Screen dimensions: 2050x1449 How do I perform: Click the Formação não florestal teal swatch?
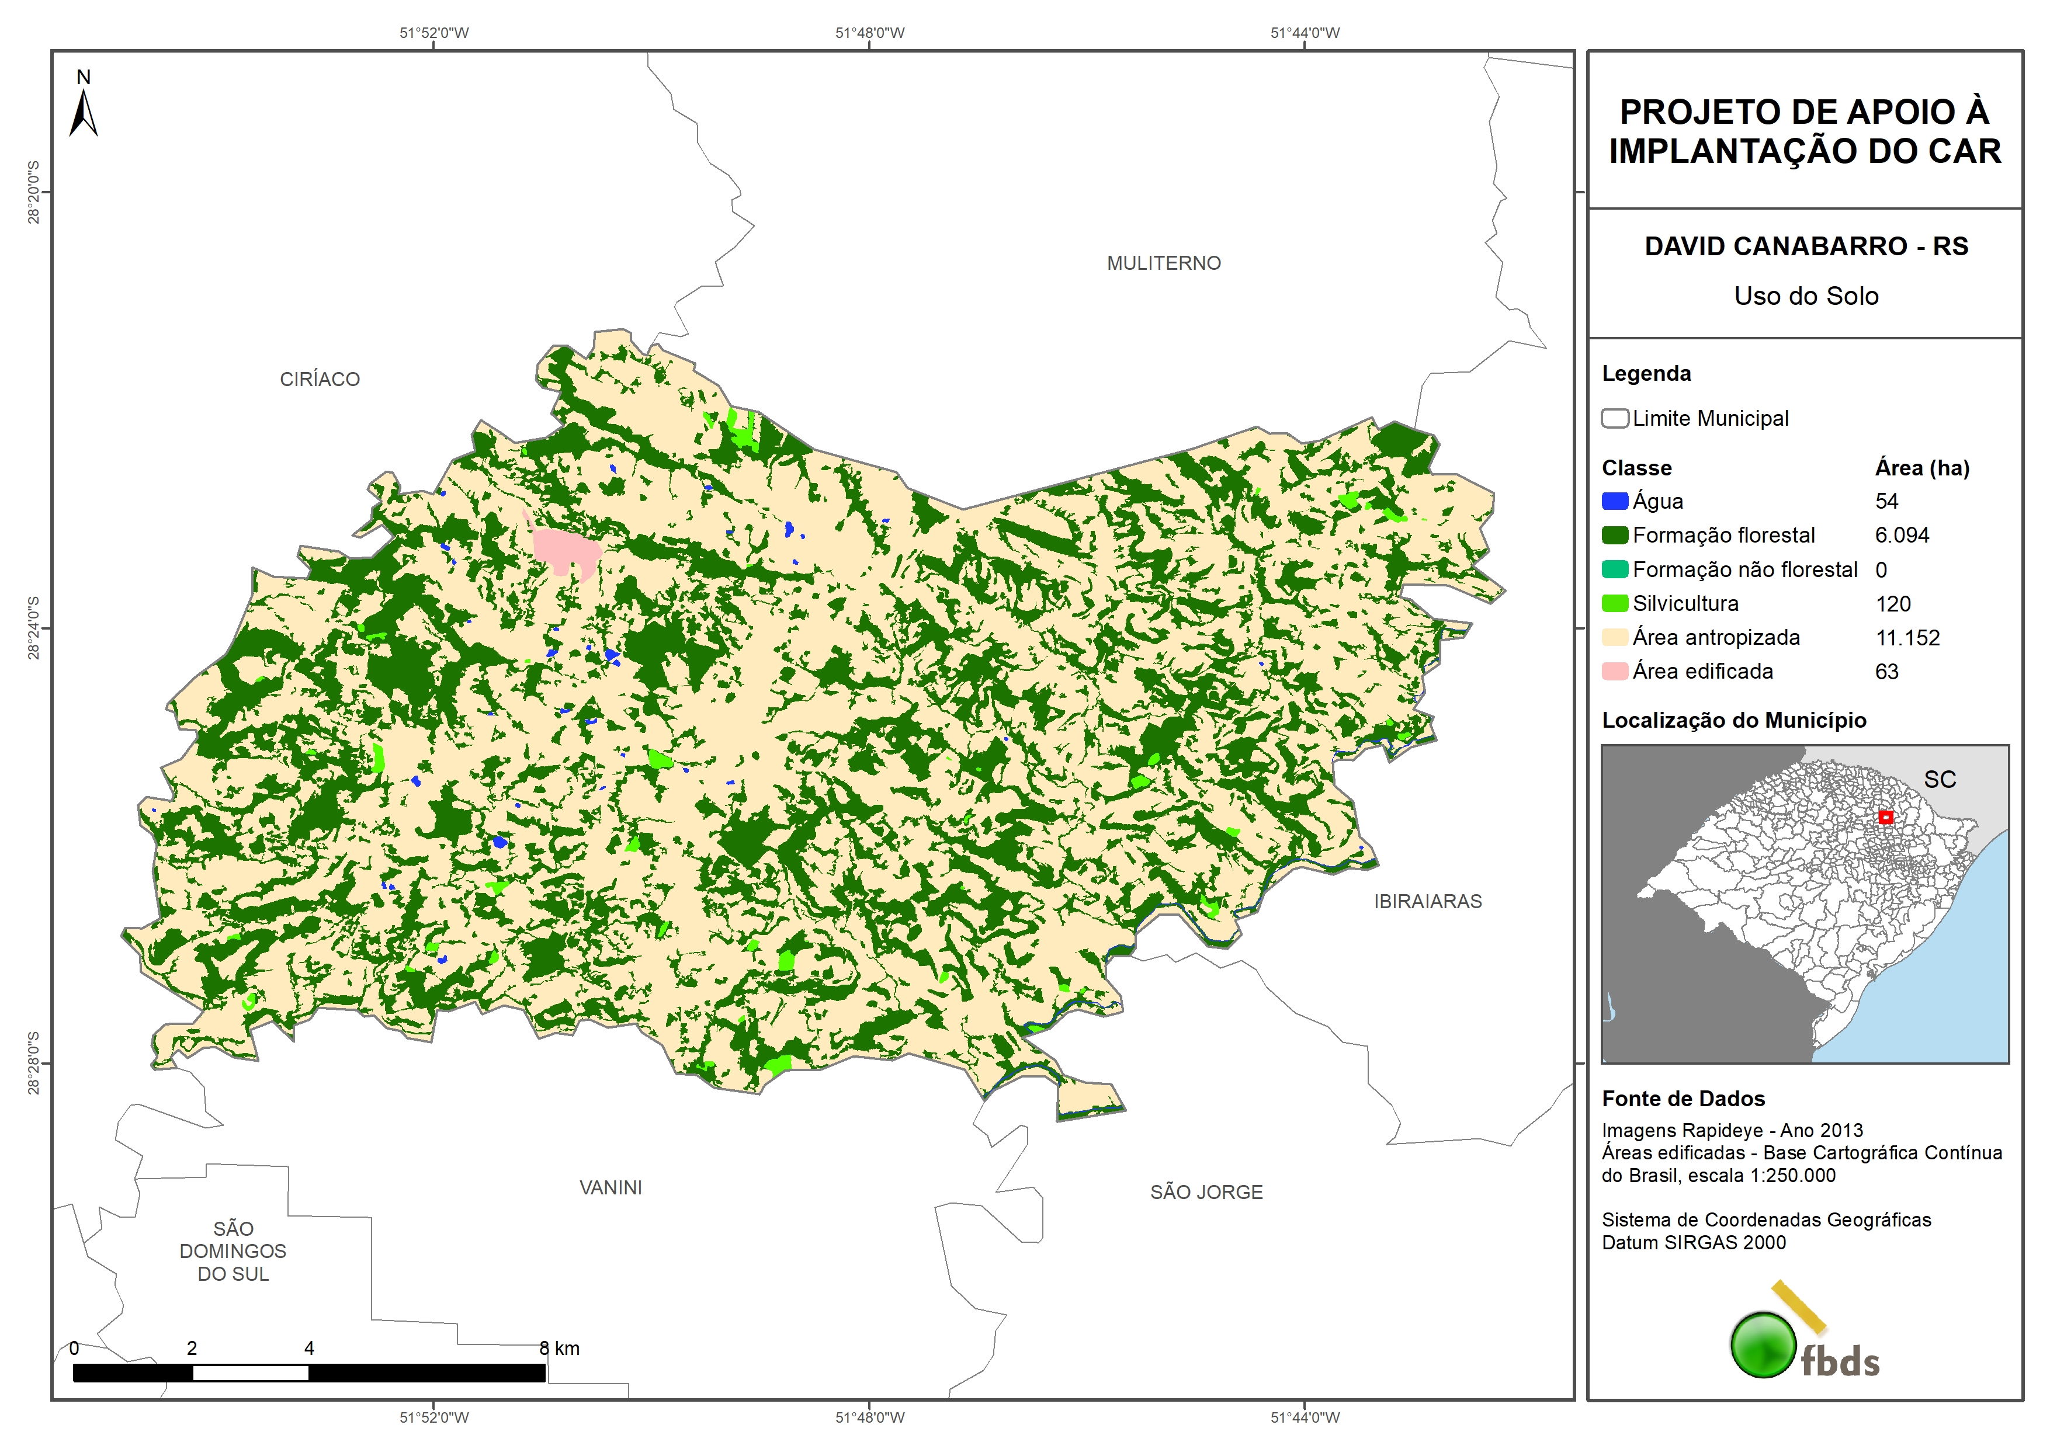pos(1614,569)
